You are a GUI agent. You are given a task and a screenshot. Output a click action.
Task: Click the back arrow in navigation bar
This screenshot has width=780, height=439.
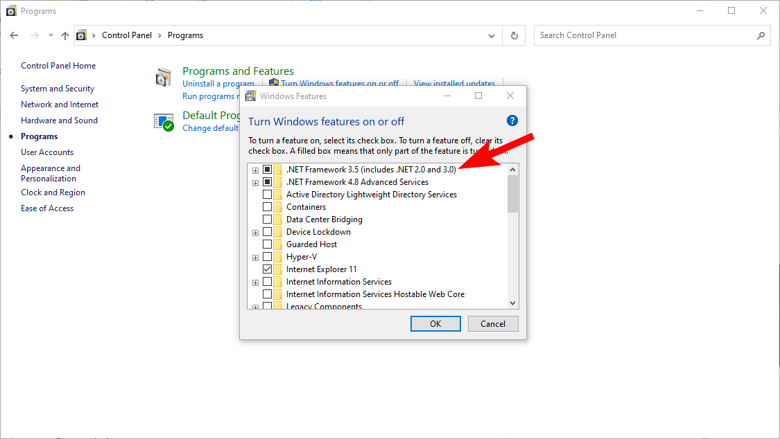(14, 35)
